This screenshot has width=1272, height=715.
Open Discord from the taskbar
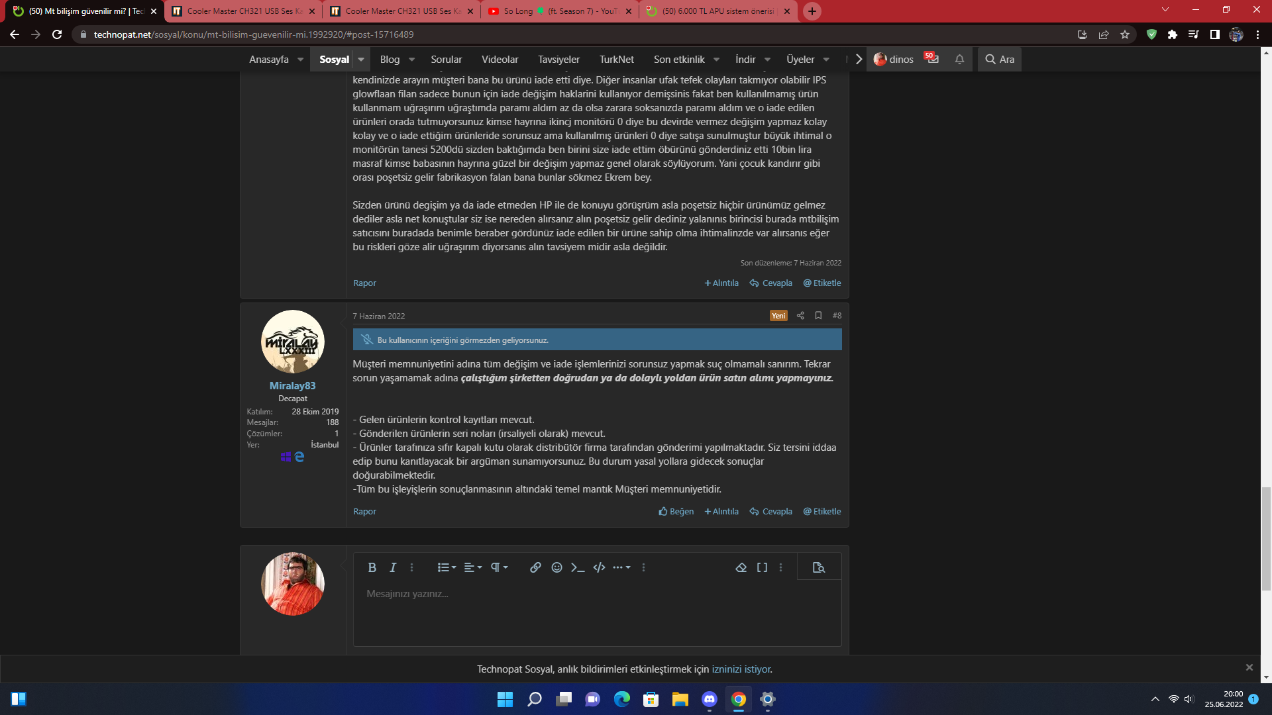[709, 700]
